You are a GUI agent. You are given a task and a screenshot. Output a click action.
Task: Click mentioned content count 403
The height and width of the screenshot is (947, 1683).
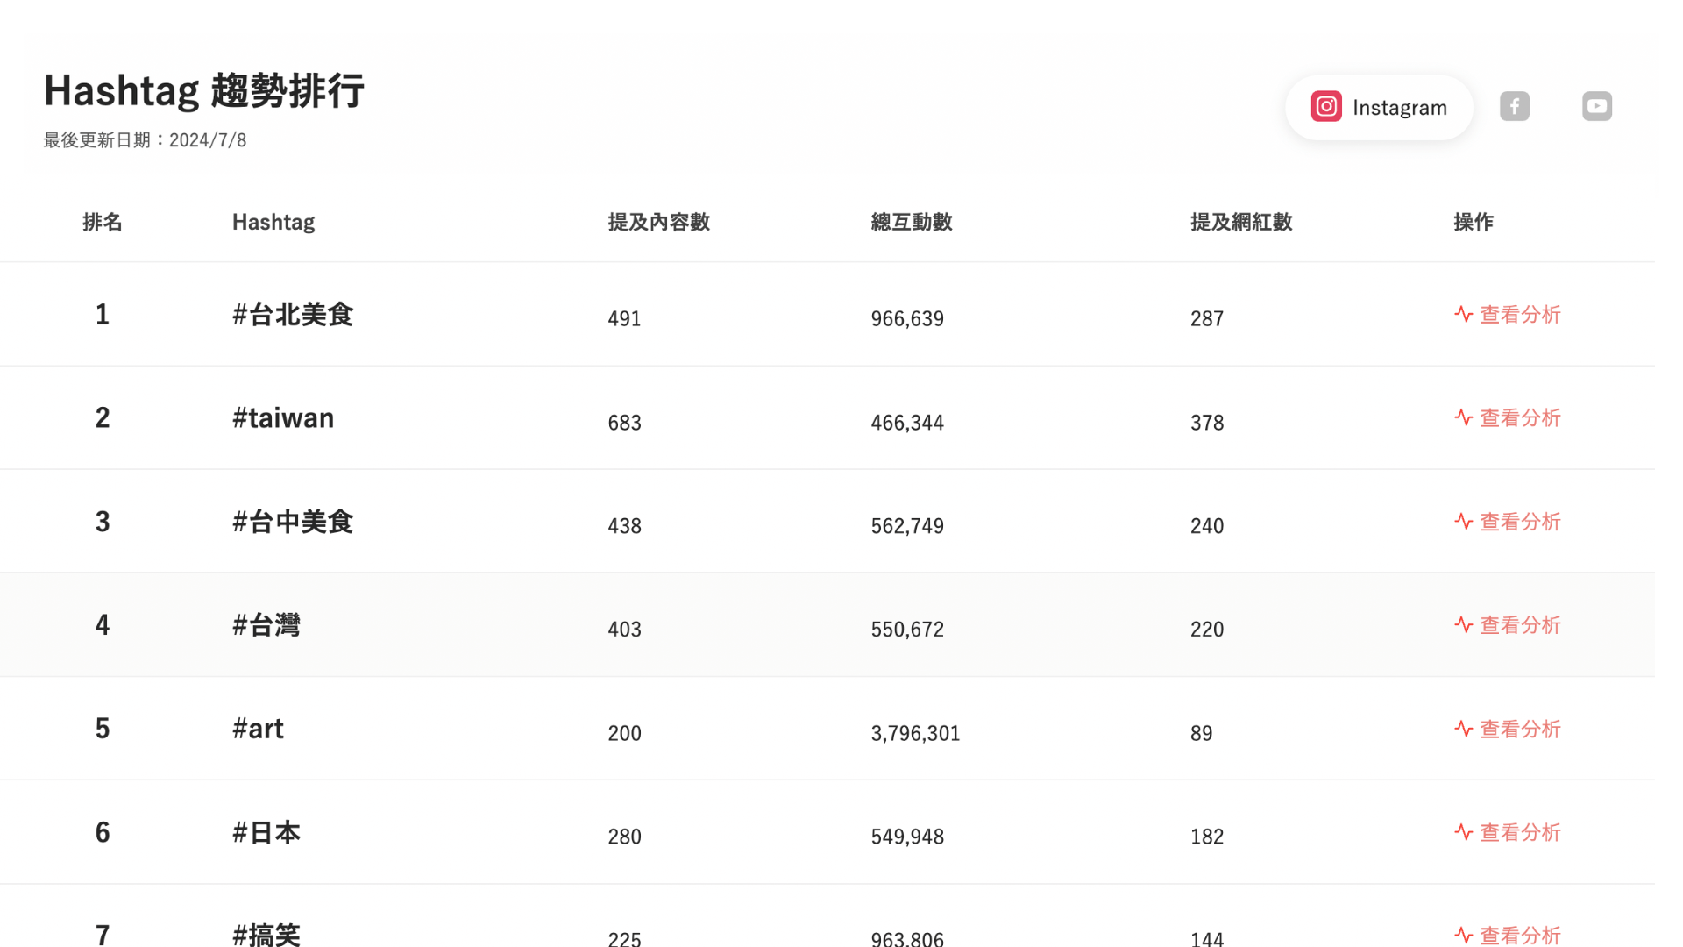coord(624,630)
